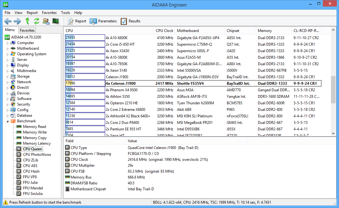Open benchmark Parameters
339x208 pixels.
(x=103, y=21)
